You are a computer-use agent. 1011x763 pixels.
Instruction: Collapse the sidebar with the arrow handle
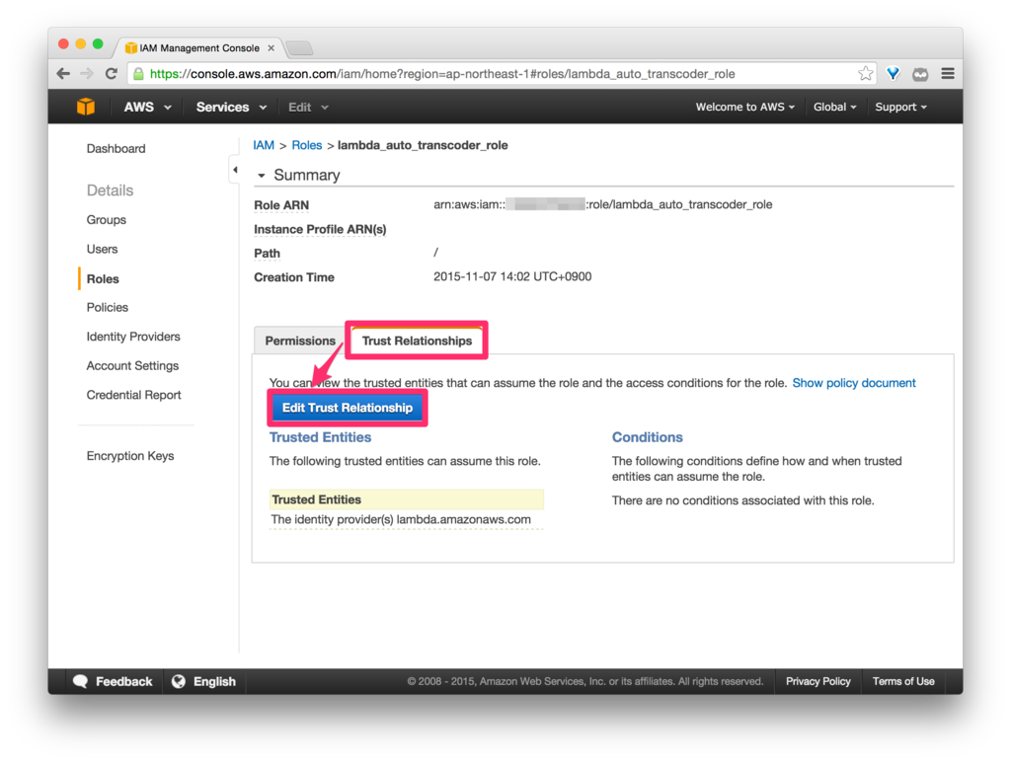click(x=235, y=170)
